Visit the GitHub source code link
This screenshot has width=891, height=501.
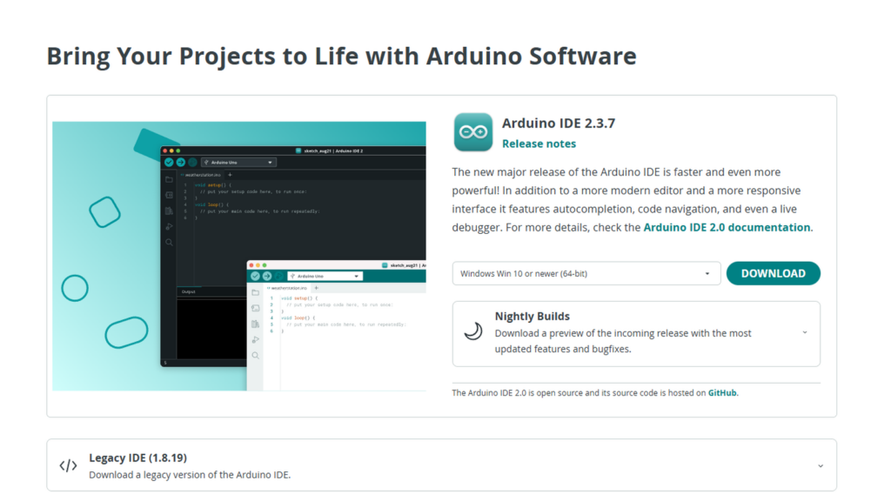[722, 392]
